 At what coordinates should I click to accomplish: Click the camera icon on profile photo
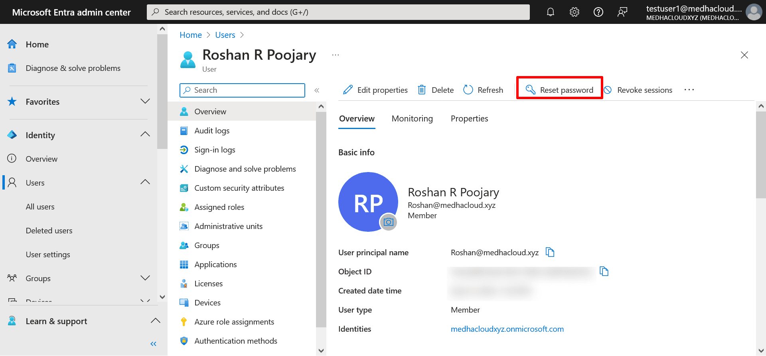pos(388,222)
